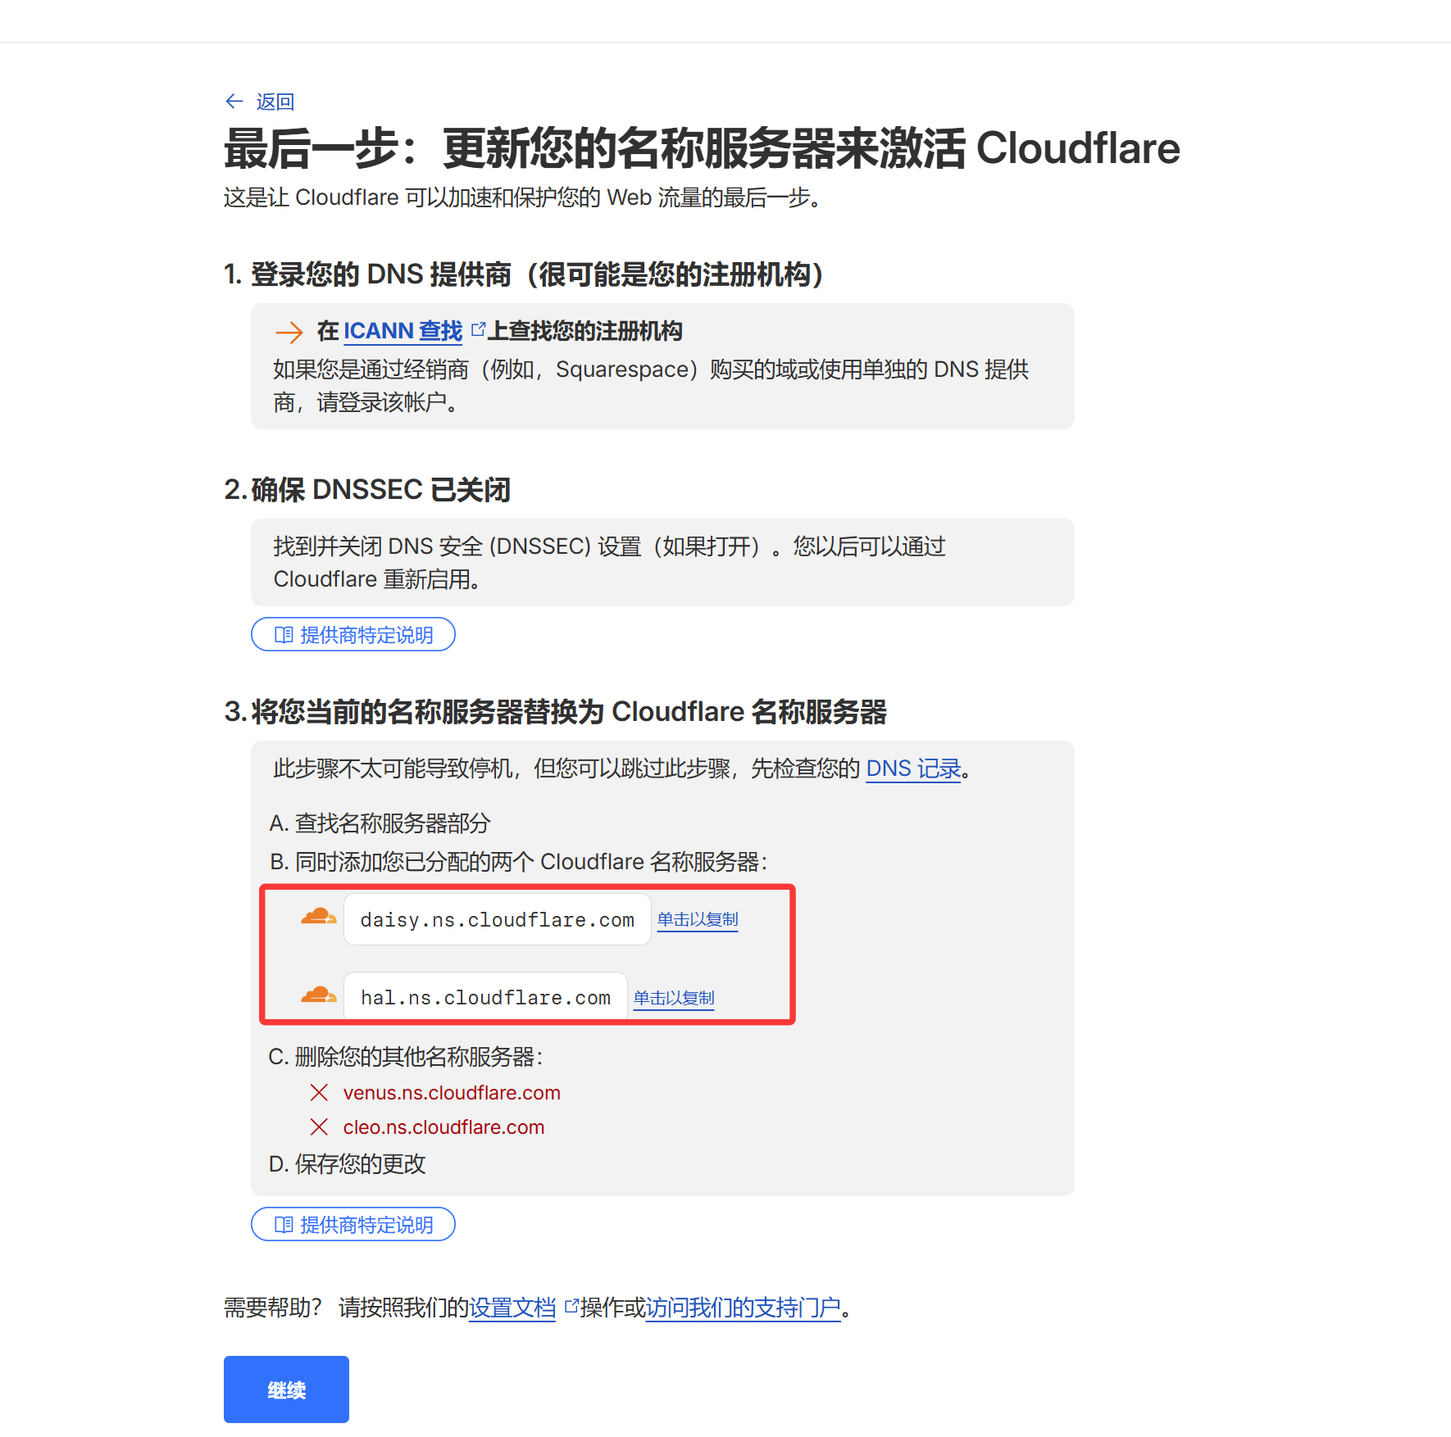The width and height of the screenshot is (1451, 1437).
Task: Open the 设置文档 help link
Action: 512,1307
